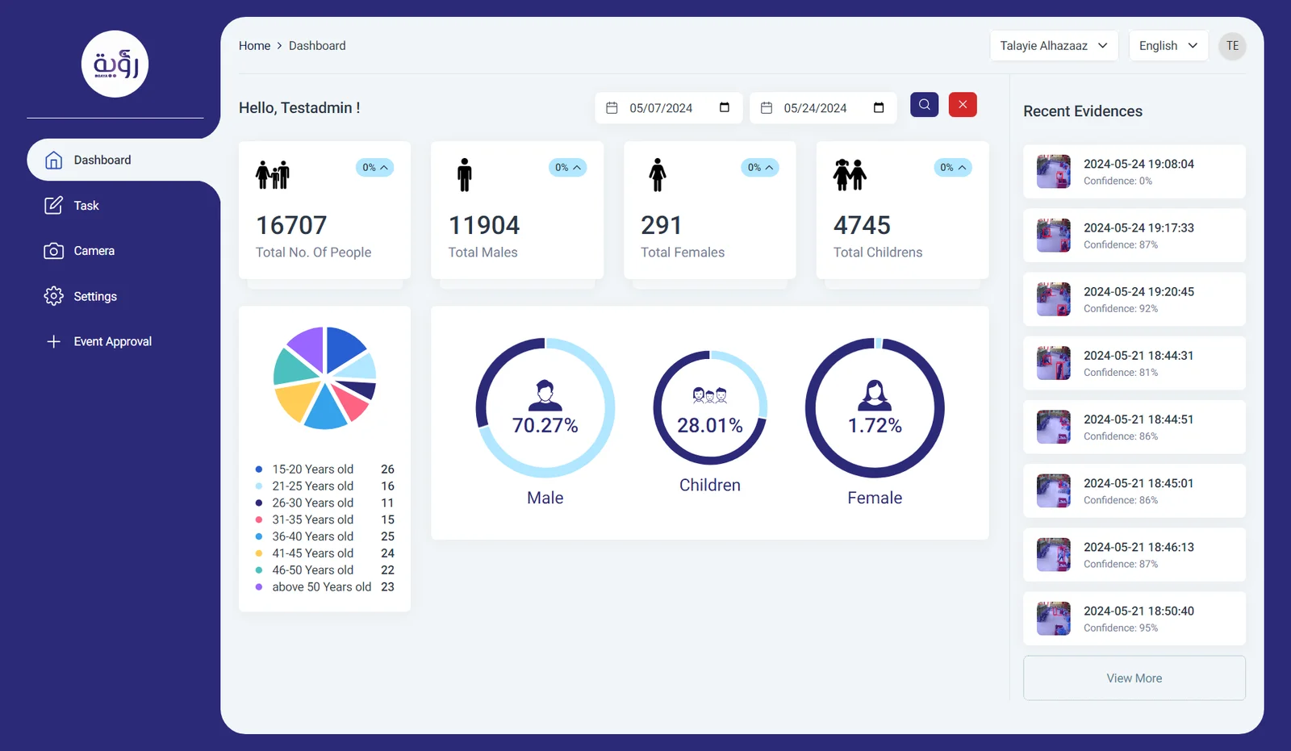Click the Children 28.01% donut chart

coord(710,407)
